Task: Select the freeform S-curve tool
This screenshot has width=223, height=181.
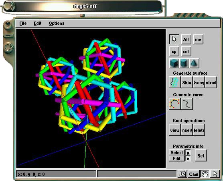Action: click(187, 104)
